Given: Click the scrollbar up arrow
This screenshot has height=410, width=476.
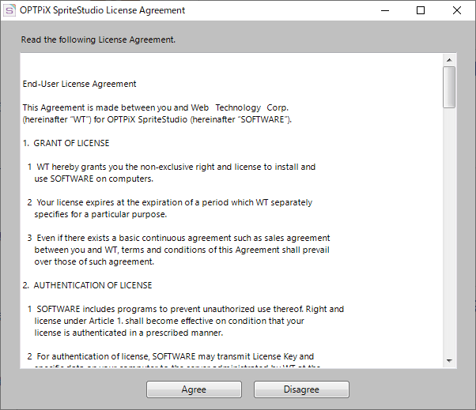Looking at the screenshot, I should (449, 60).
